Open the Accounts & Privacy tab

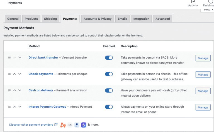pyautogui.click(x=98, y=19)
